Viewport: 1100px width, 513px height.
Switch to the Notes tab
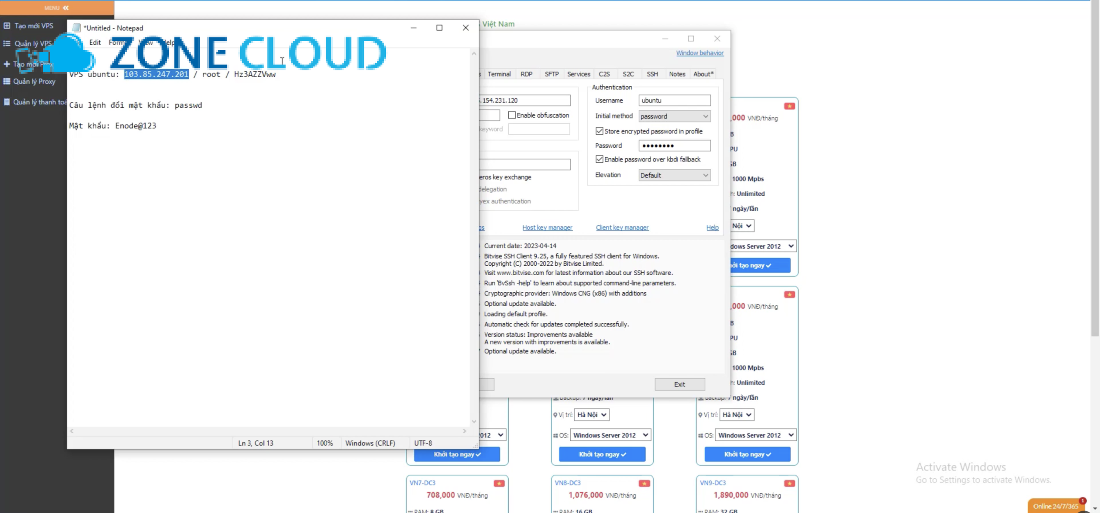click(677, 74)
